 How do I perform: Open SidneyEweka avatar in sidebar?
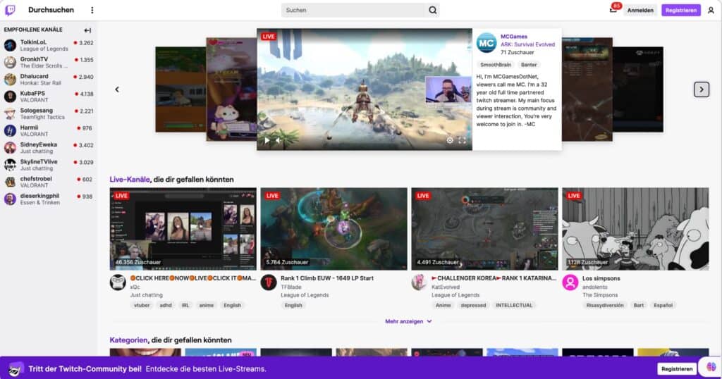pos(10,148)
